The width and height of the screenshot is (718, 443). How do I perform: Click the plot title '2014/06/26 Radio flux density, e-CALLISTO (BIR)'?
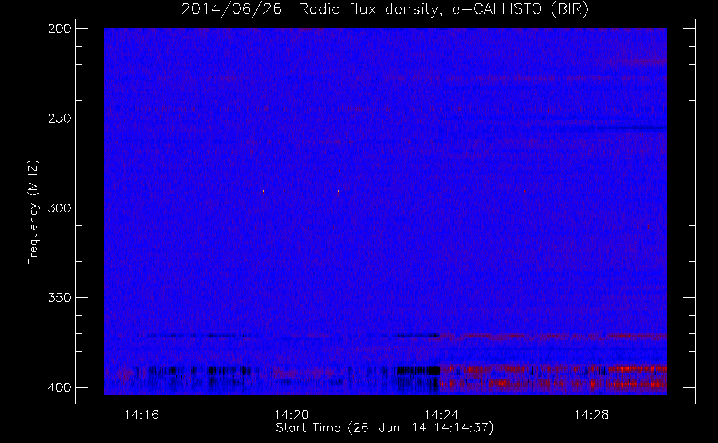[385, 9]
